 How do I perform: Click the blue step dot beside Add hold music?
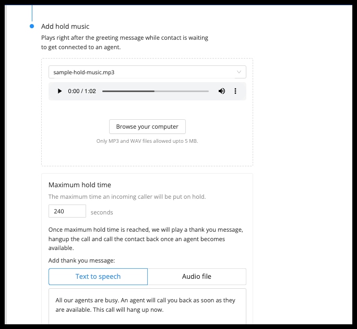tap(32, 26)
